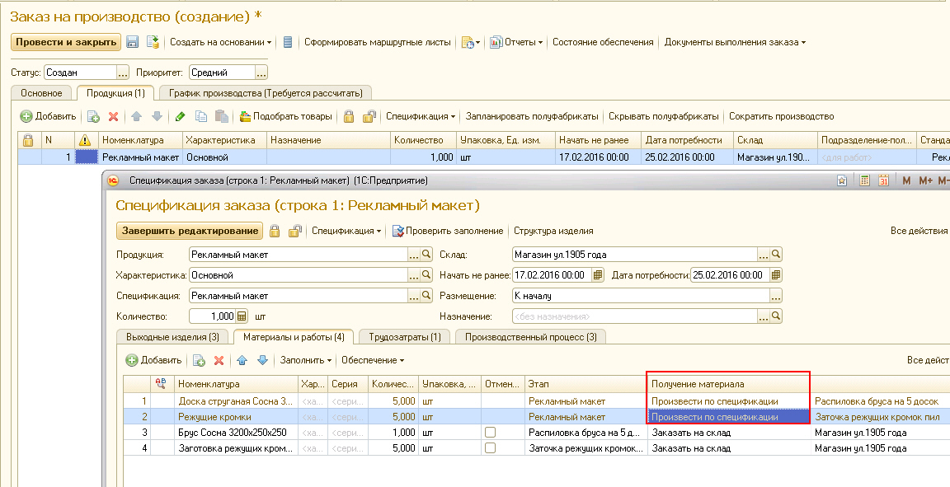The width and height of the screenshot is (950, 487).
Task: Open calculator icon in specification title bar
Action: pyautogui.click(x=864, y=180)
